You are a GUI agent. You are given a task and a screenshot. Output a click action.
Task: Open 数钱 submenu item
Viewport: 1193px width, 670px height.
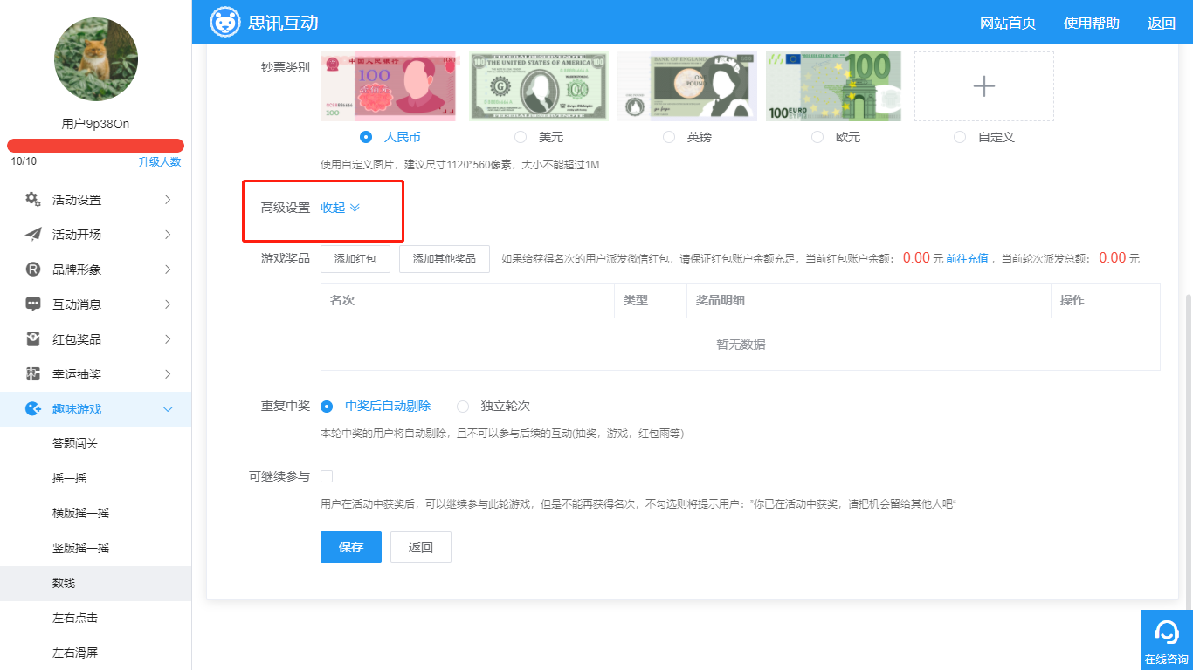pyautogui.click(x=64, y=583)
